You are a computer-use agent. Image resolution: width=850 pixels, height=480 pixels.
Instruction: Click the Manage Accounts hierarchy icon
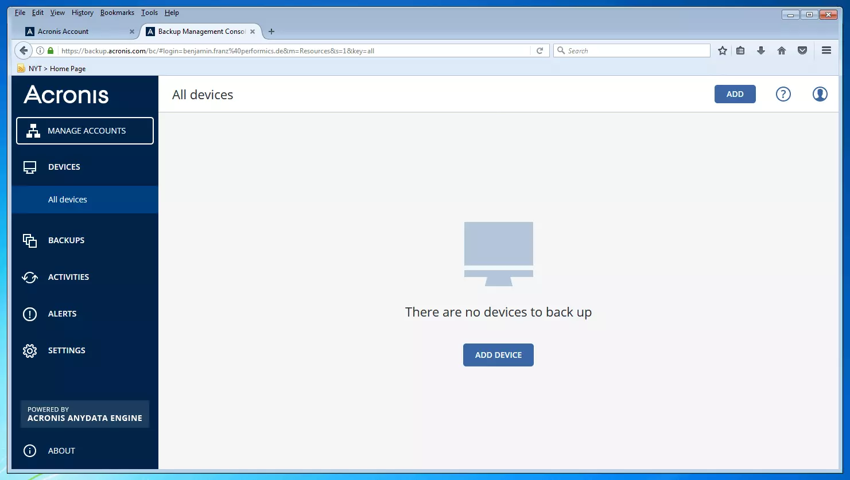[x=33, y=131]
